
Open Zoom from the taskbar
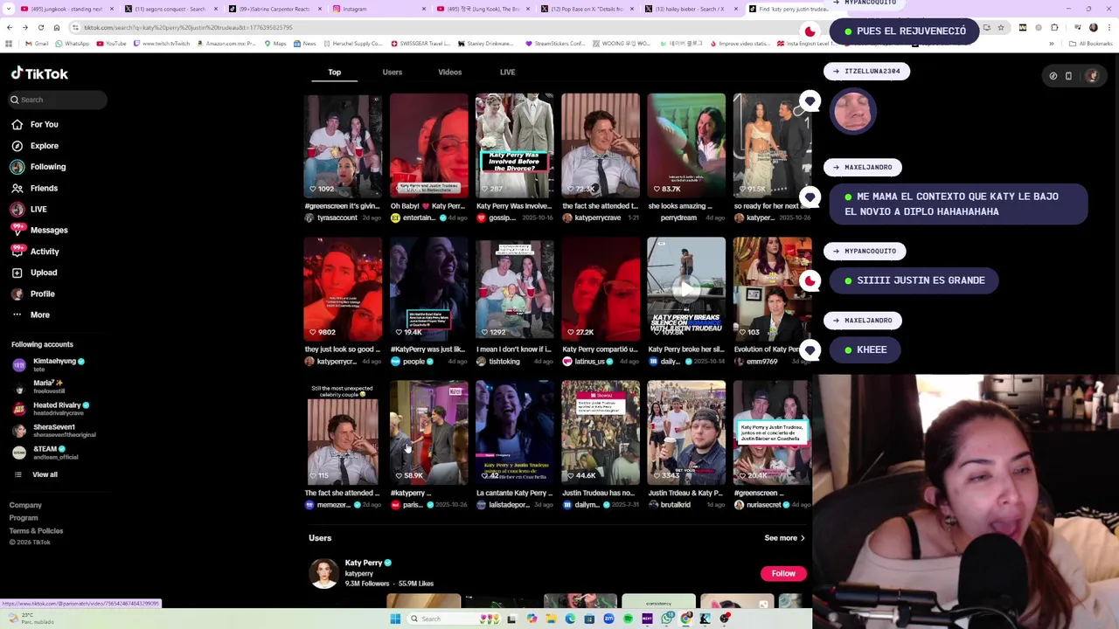point(608,619)
